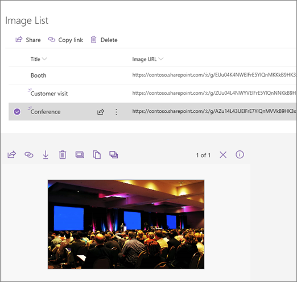Screen dimensions: 297x282
Task: Open more actions ellipsis for Conference row
Action: [116, 112]
